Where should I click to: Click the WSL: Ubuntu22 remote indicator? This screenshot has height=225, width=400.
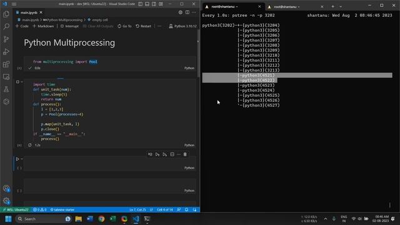pos(16,210)
